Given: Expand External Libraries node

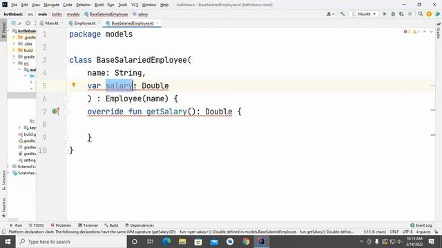Looking at the screenshot, I should [x=8, y=167].
